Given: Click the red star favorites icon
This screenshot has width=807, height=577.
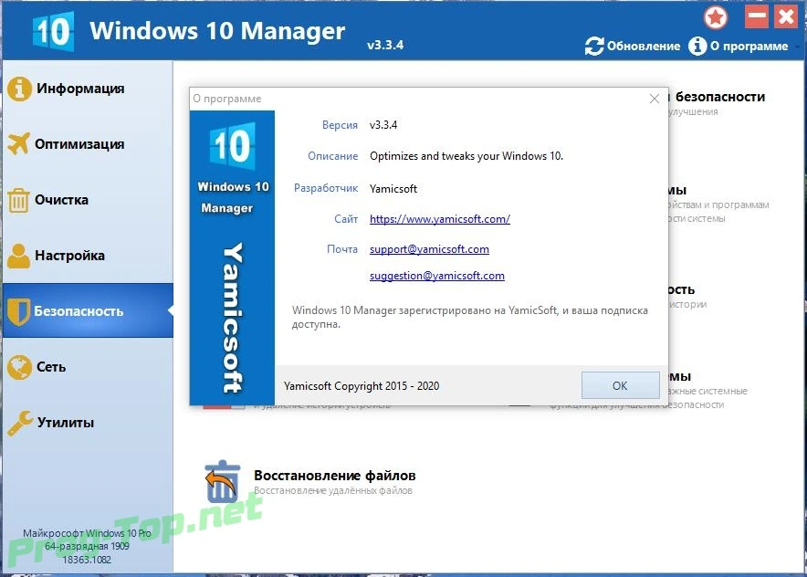Looking at the screenshot, I should (x=716, y=18).
